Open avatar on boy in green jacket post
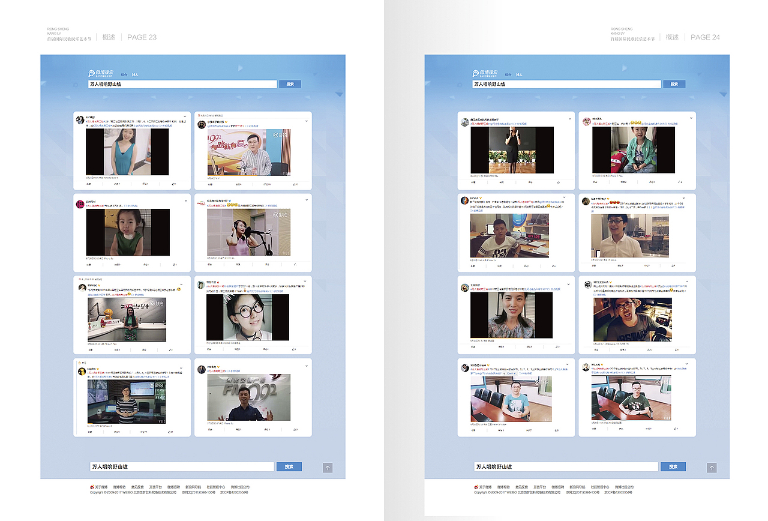The height and width of the screenshot is (521, 768). pos(587,121)
